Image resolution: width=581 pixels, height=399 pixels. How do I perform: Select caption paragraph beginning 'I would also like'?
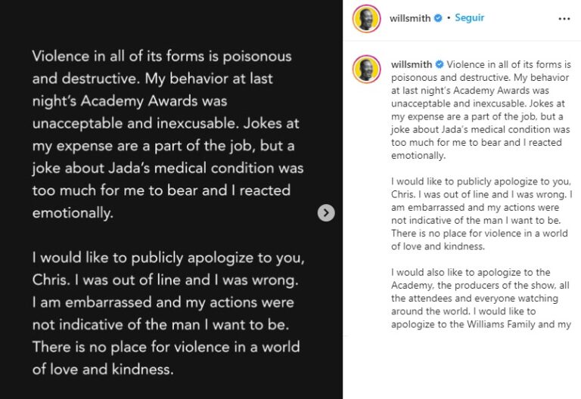click(480, 298)
